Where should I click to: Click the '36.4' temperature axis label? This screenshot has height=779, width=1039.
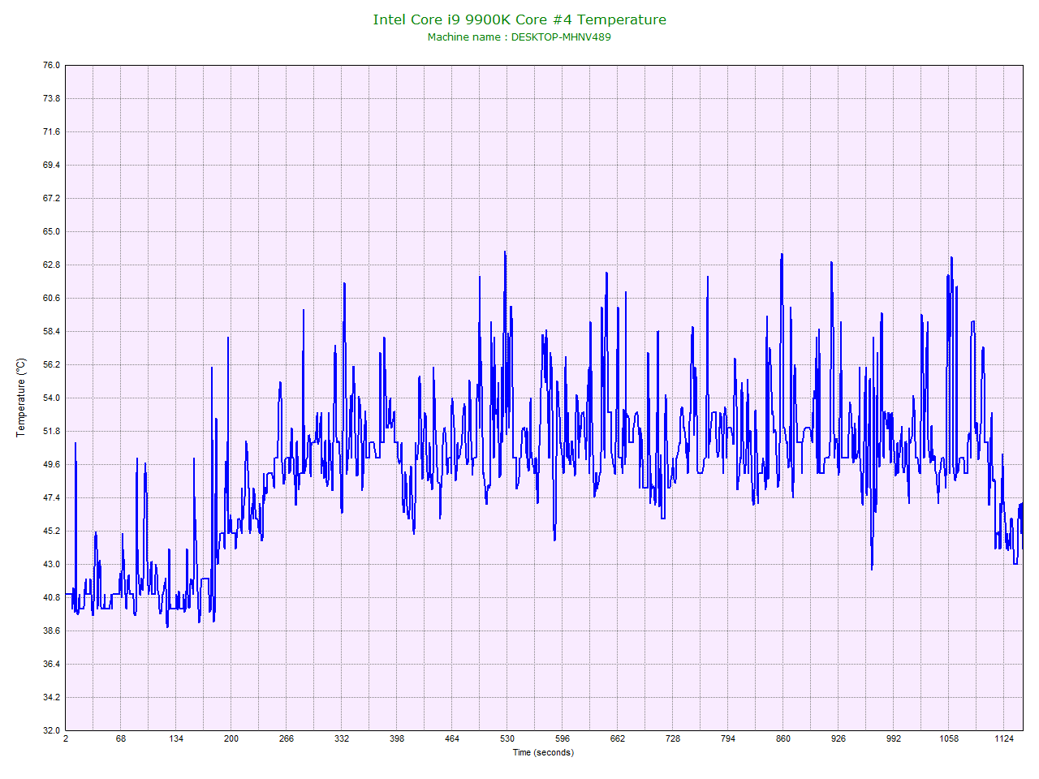[51, 664]
